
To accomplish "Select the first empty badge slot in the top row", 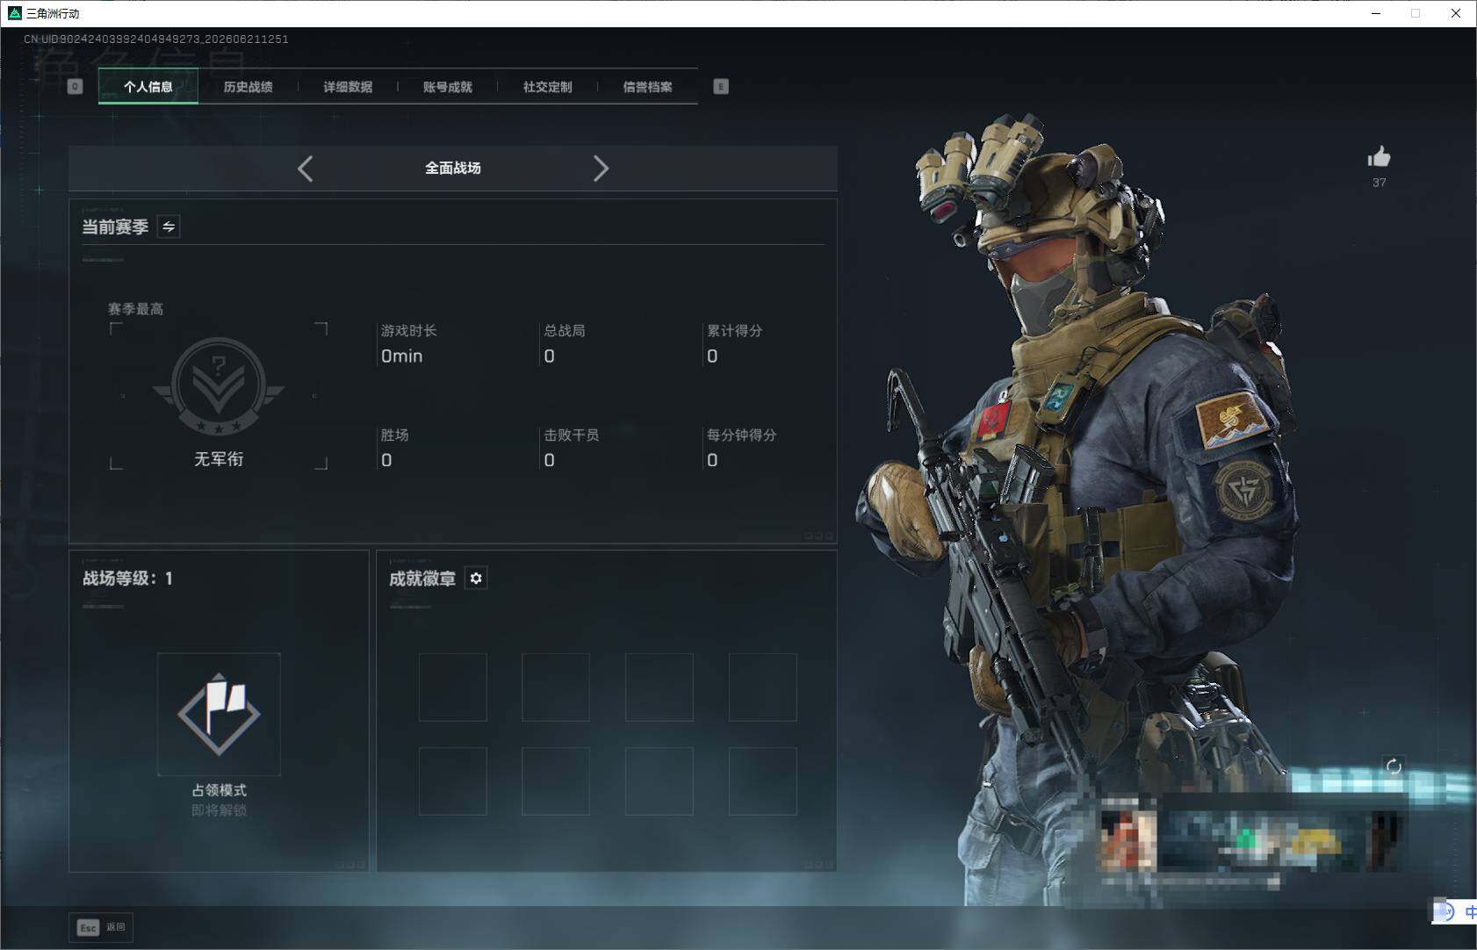I will pyautogui.click(x=453, y=687).
